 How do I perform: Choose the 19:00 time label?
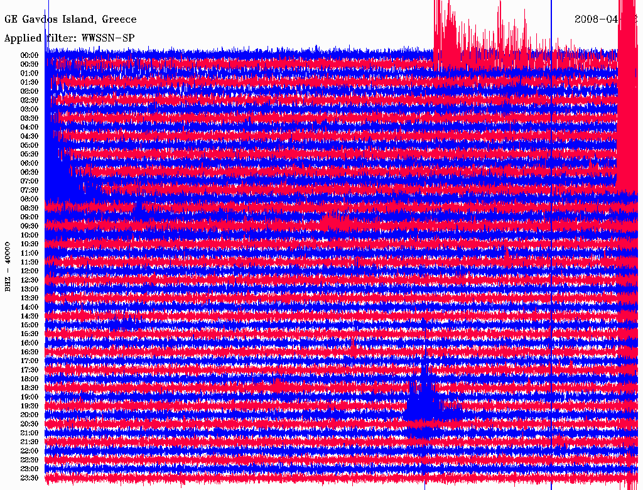[29, 397]
